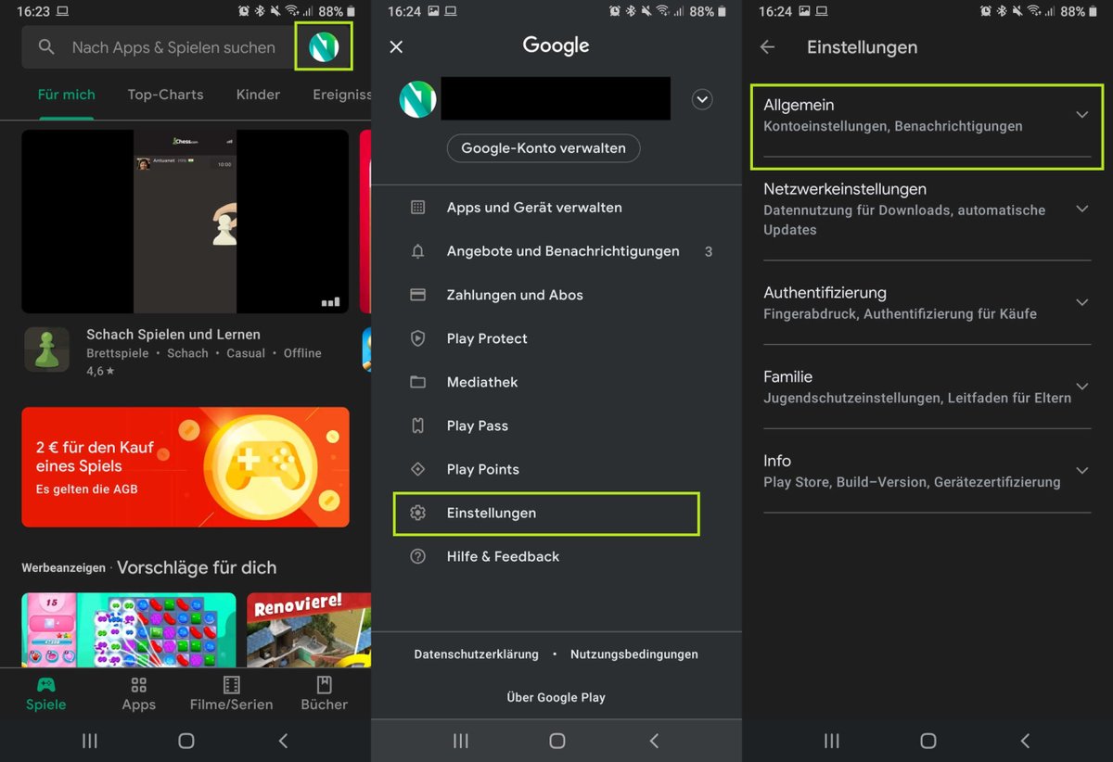Select the Bücher bottom navigation icon
This screenshot has width=1113, height=762.
click(324, 685)
